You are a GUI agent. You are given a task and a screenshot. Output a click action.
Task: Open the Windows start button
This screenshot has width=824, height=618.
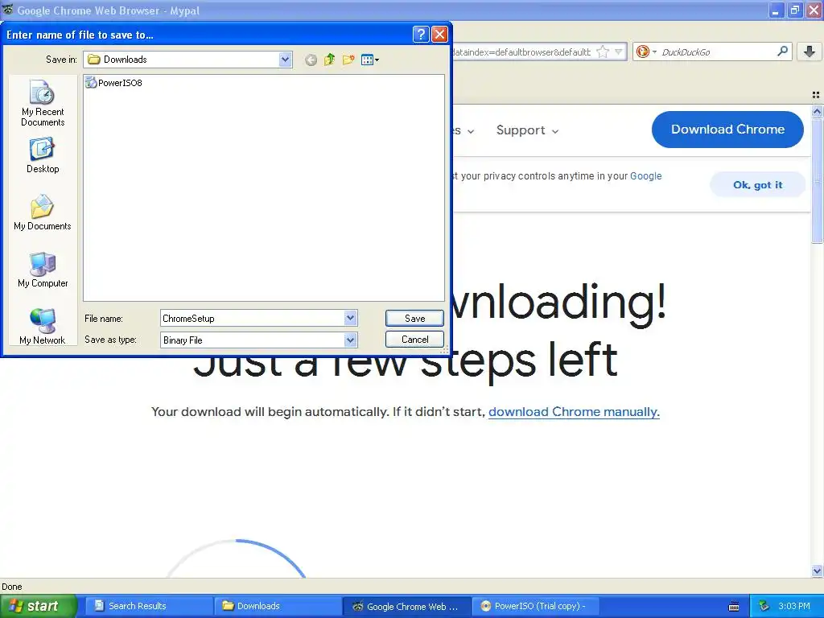click(38, 606)
